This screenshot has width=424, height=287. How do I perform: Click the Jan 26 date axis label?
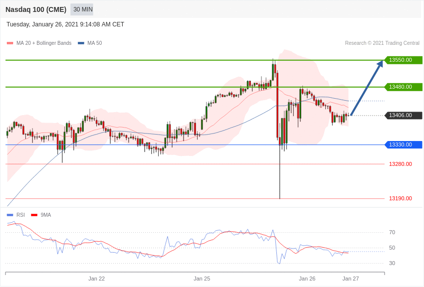[307, 279]
